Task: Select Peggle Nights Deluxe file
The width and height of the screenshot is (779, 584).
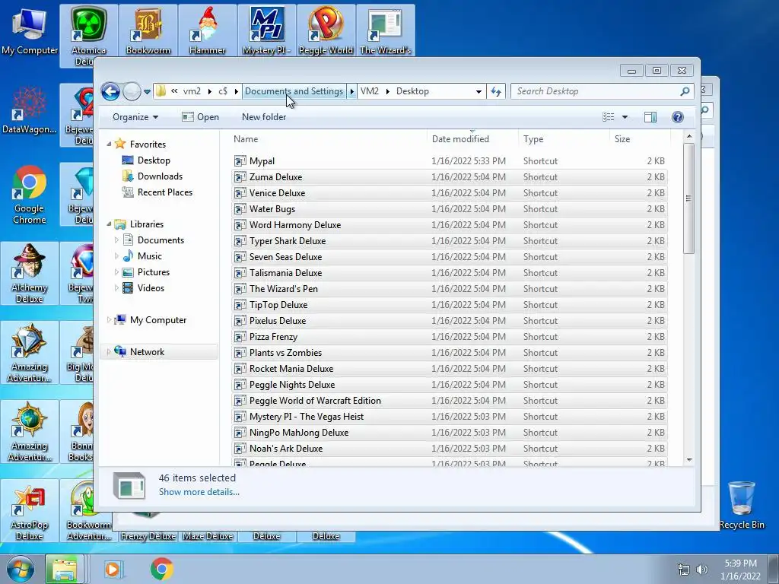Action: (449, 384)
